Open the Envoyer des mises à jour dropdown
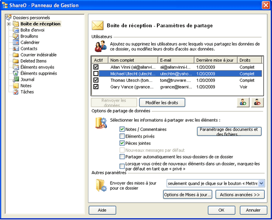272x220 pixels. coord(261,183)
